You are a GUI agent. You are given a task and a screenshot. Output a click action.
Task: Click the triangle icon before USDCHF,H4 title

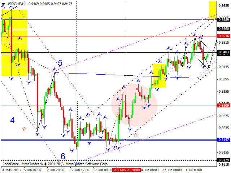(3, 3)
